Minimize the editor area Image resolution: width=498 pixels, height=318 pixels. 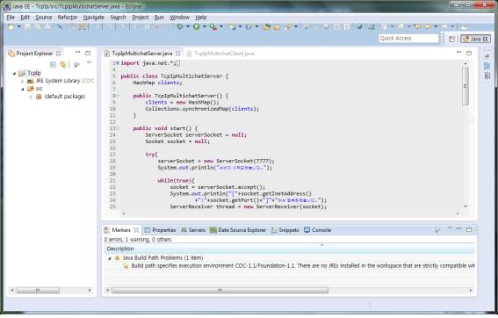[x=459, y=52]
